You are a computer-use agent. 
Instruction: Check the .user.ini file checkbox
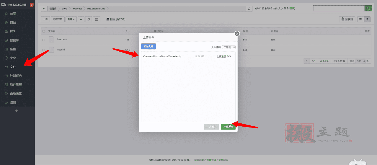tap(44, 50)
